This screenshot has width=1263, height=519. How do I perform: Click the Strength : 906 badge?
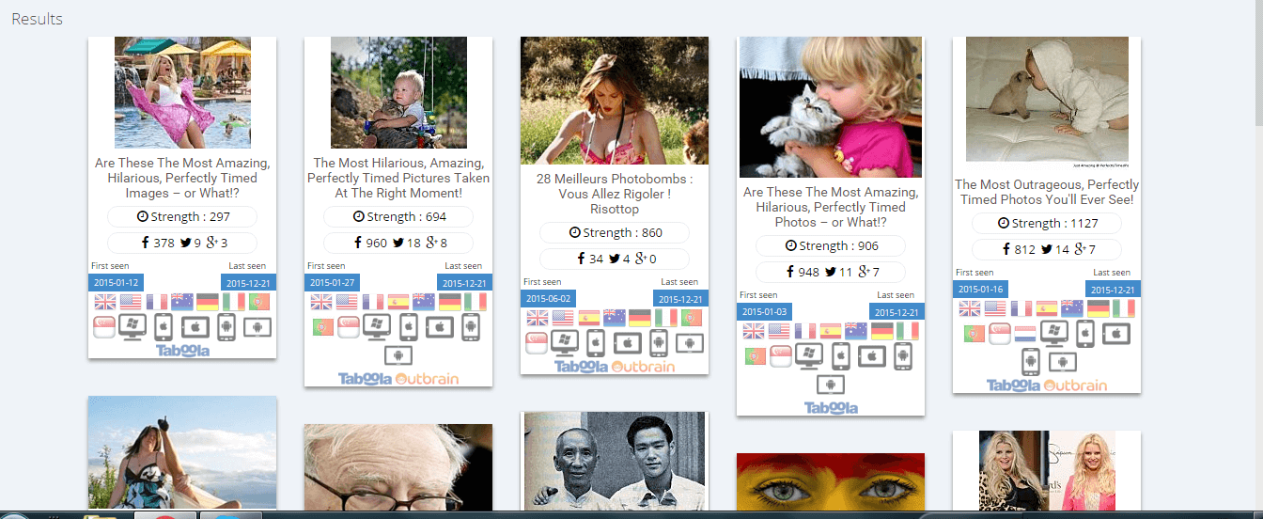[x=831, y=245]
